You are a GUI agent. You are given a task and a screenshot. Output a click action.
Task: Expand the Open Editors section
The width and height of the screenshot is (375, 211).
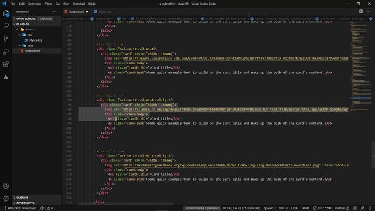pyautogui.click(x=36, y=19)
